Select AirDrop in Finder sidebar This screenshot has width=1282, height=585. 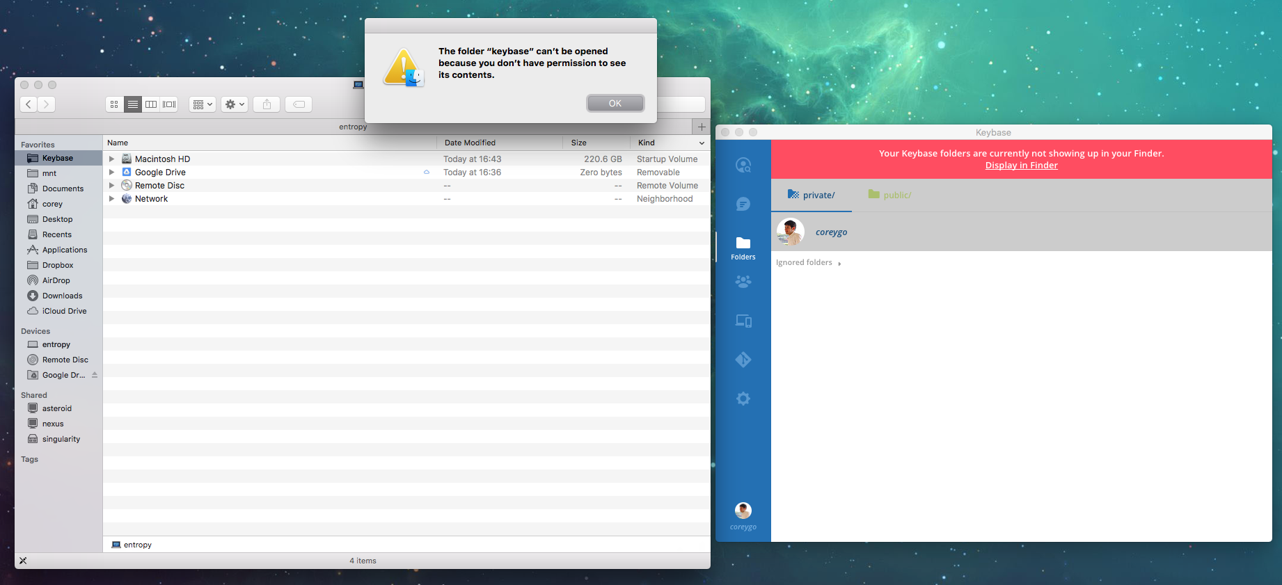click(58, 281)
